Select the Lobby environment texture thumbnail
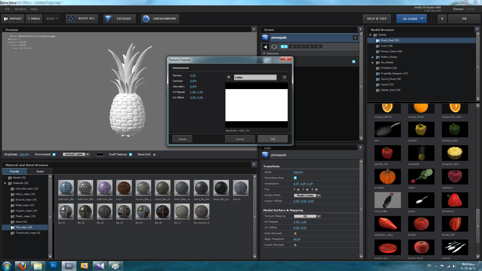The image size is (482, 271). coord(256,105)
